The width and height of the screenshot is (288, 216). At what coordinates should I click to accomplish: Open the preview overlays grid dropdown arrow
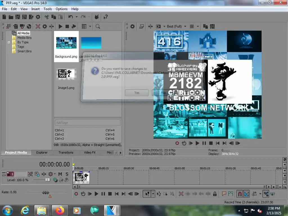pos(198,26)
